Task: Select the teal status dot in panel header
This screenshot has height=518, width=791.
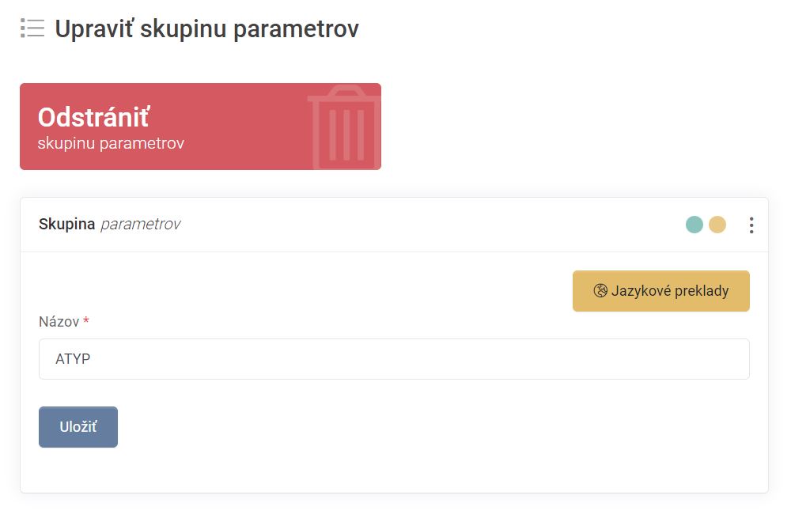Action: pos(694,225)
